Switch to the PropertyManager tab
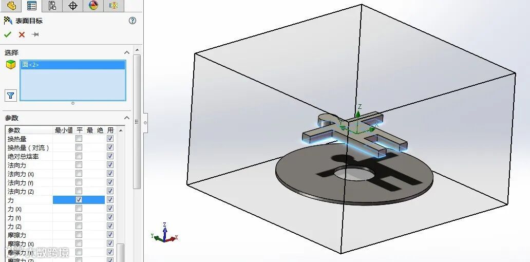 click(32, 6)
